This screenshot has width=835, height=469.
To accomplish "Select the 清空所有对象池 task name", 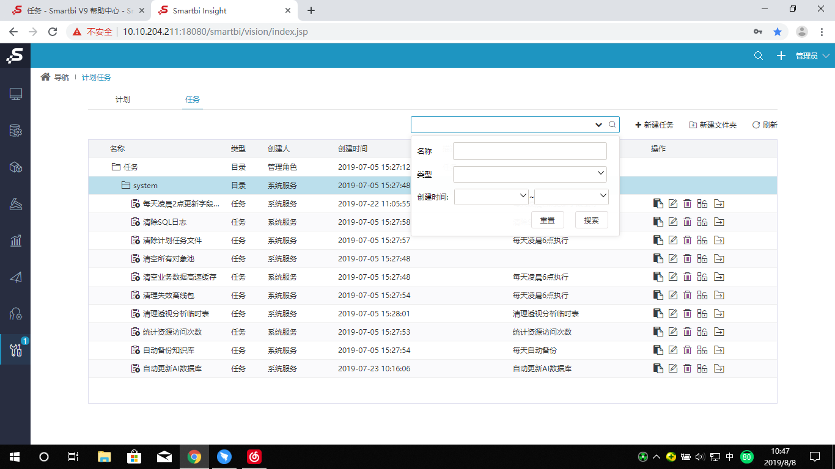I will (x=169, y=258).
